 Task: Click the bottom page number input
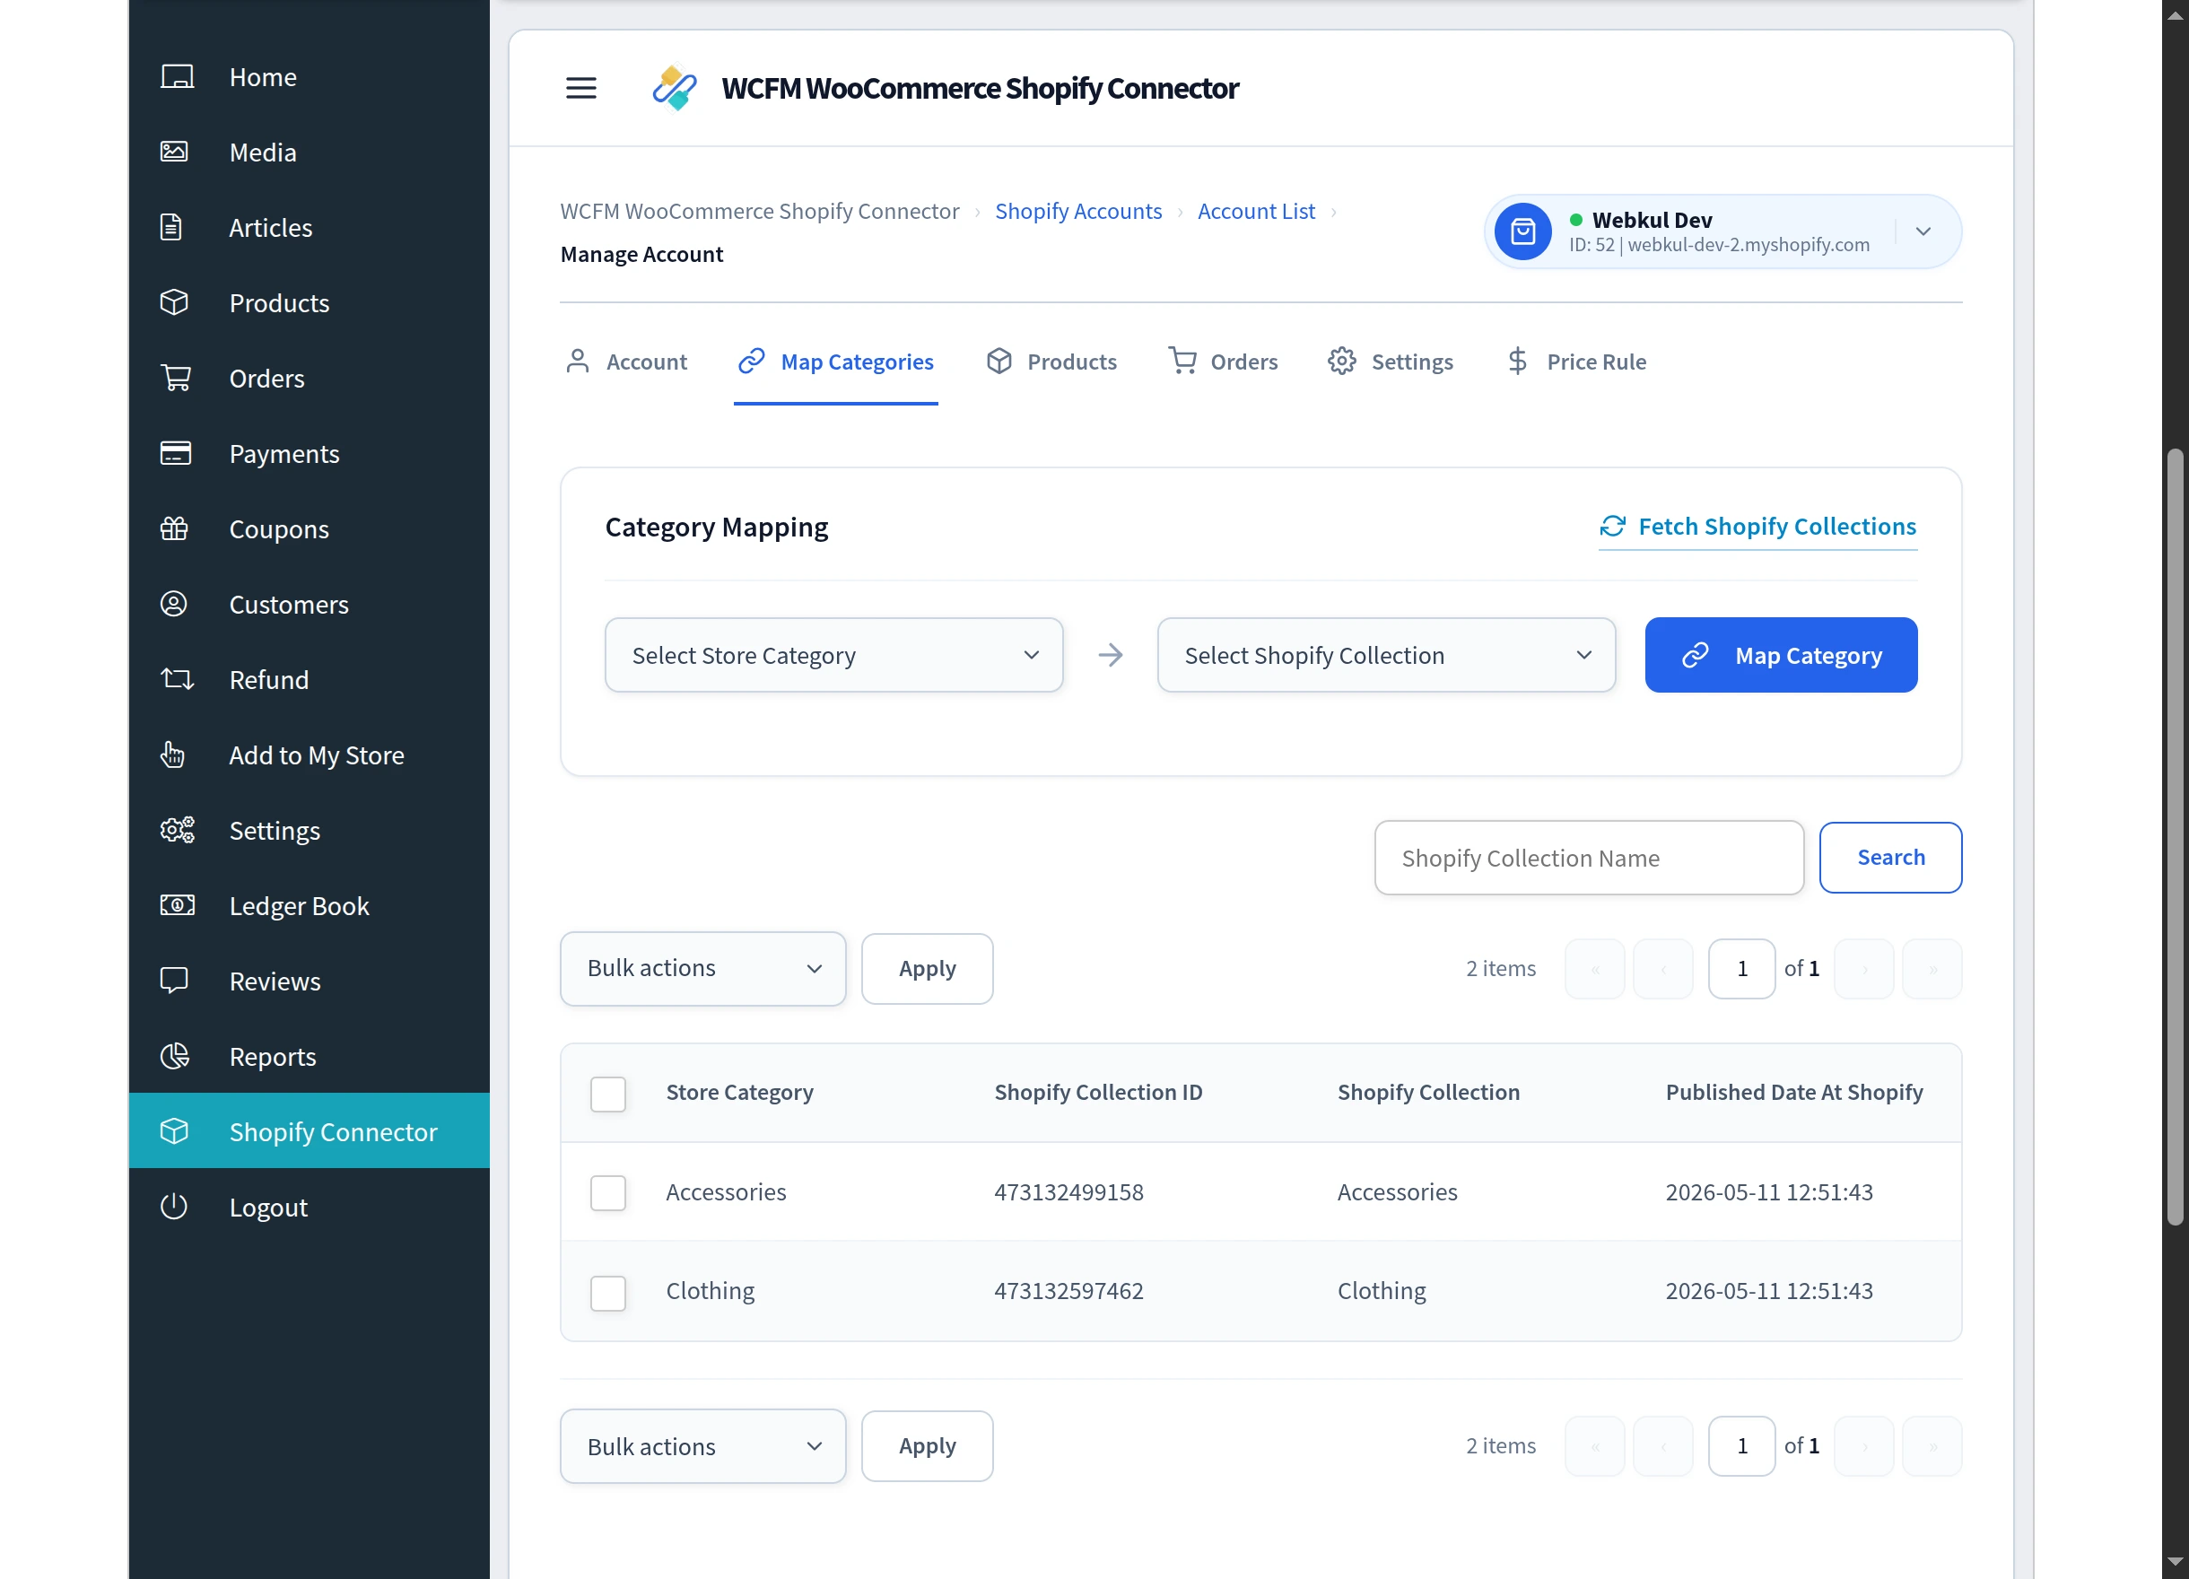click(x=1741, y=1446)
